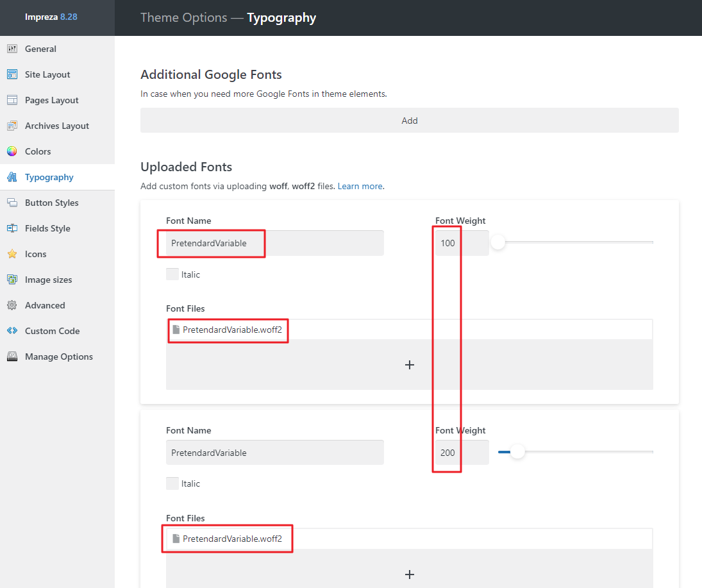Image resolution: width=702 pixels, height=588 pixels.
Task: Go to Manage Options
Action: [58, 357]
